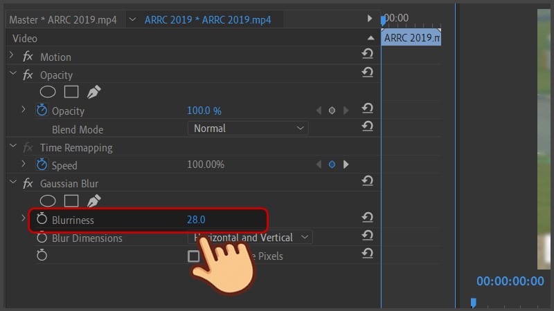Reset the Motion effect

click(x=368, y=54)
